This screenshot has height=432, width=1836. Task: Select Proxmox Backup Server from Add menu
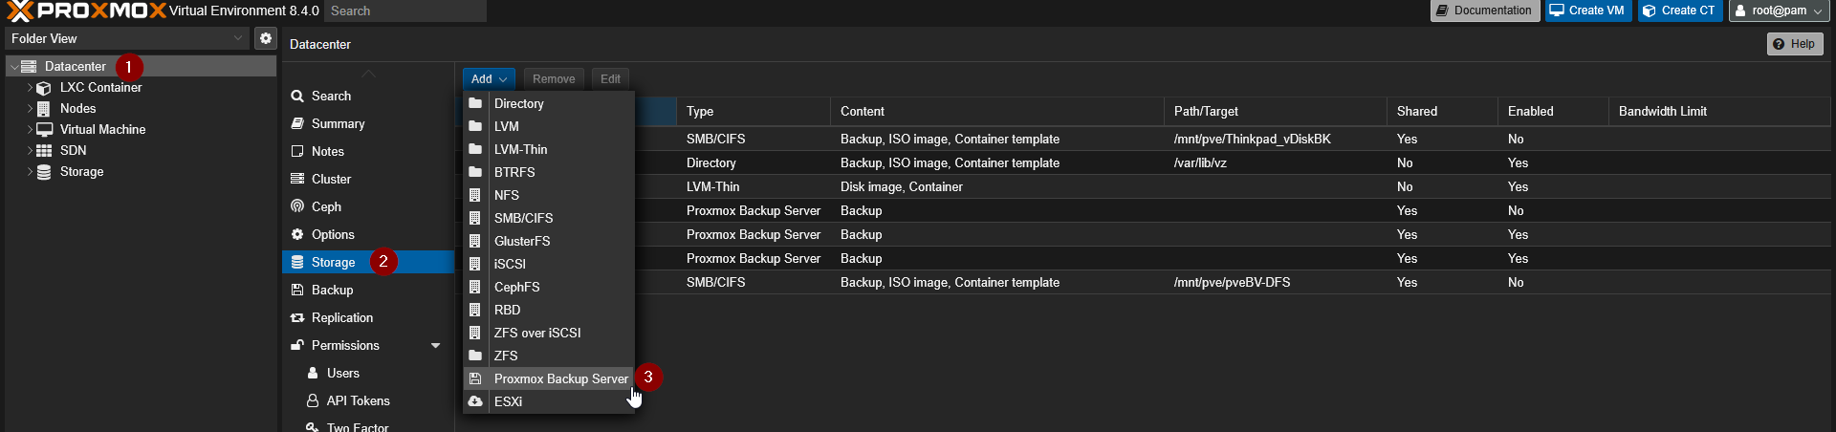tap(560, 378)
